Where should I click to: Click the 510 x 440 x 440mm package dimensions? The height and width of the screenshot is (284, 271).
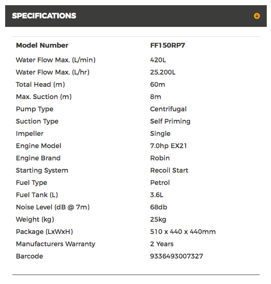183,232
